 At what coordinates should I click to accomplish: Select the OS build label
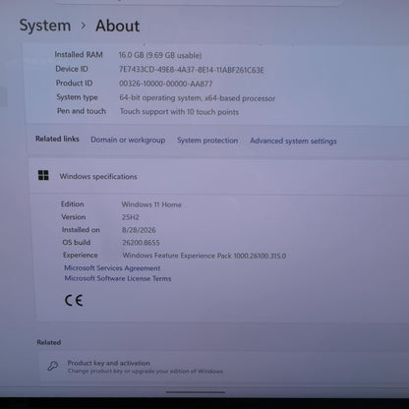click(77, 242)
